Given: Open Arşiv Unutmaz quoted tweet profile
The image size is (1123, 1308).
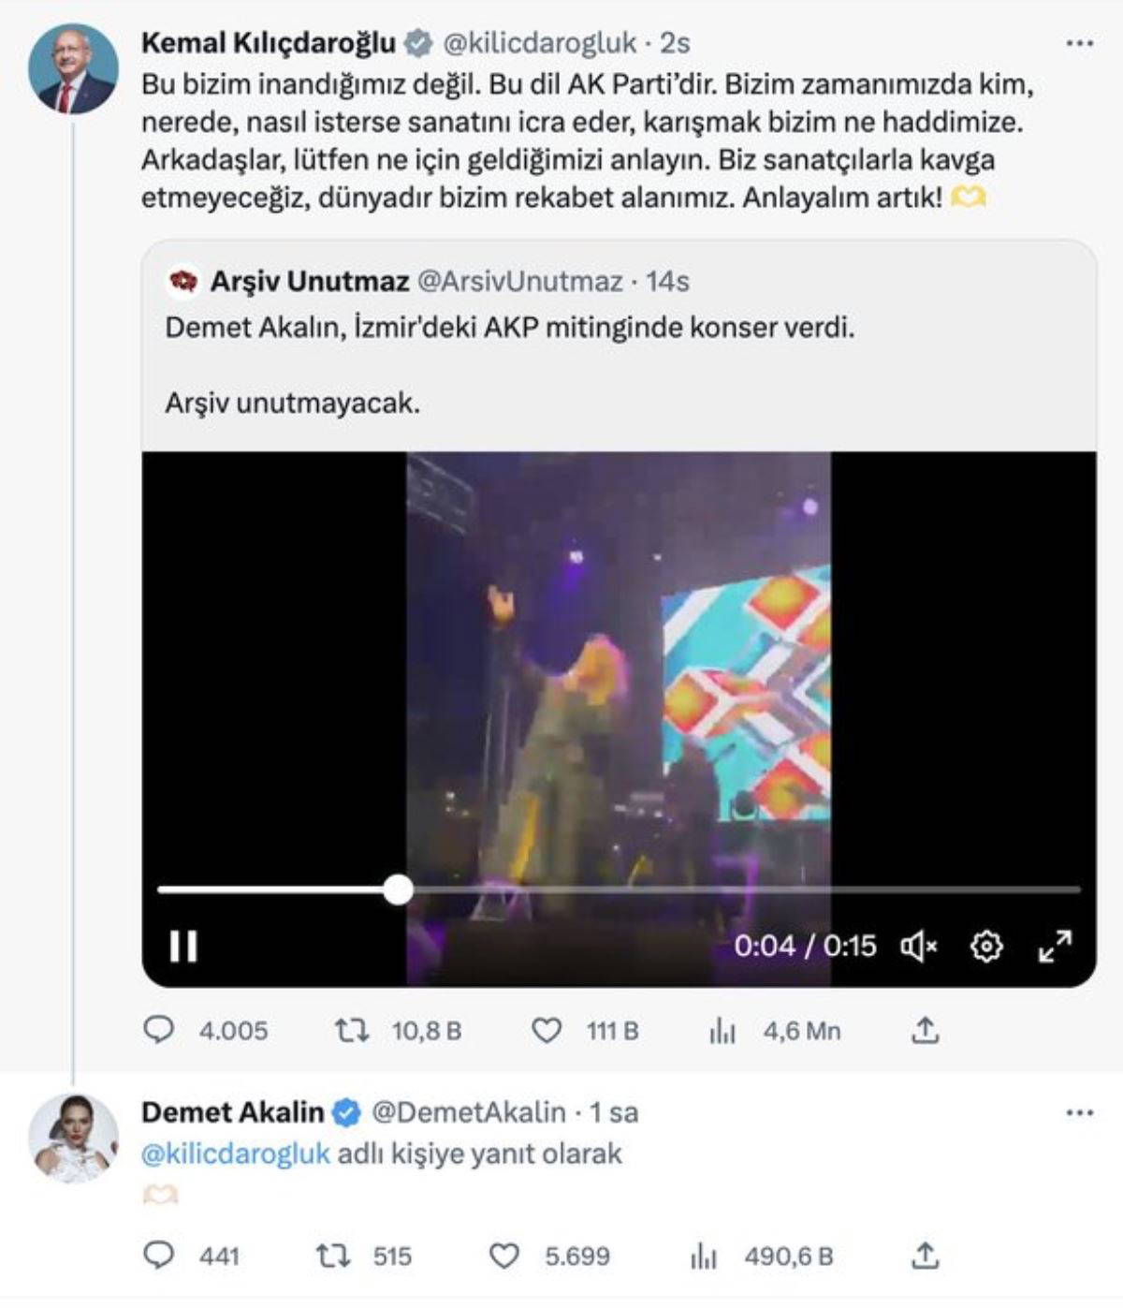Looking at the screenshot, I should [x=309, y=281].
